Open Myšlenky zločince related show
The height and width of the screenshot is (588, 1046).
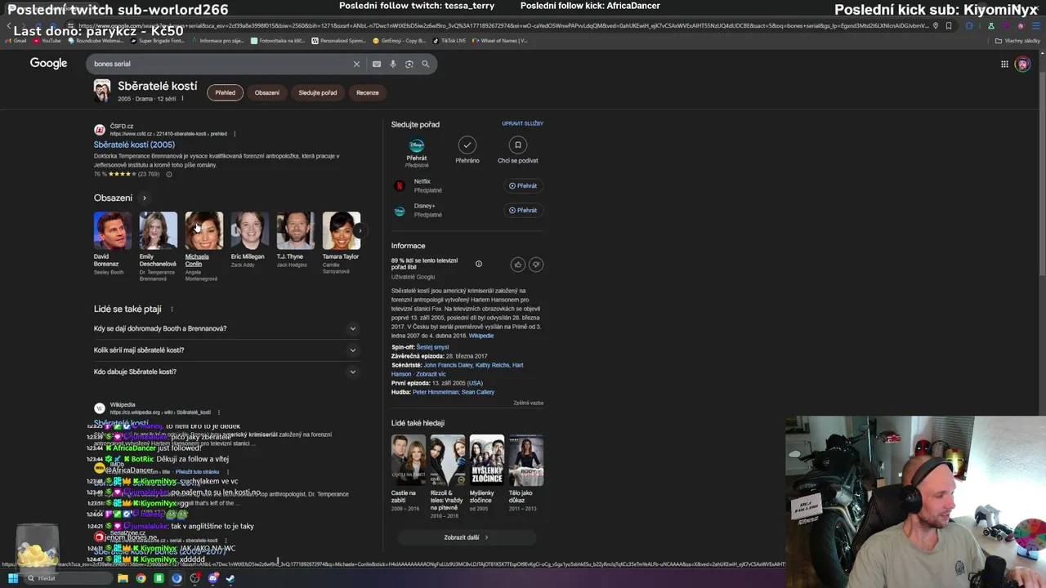487,461
